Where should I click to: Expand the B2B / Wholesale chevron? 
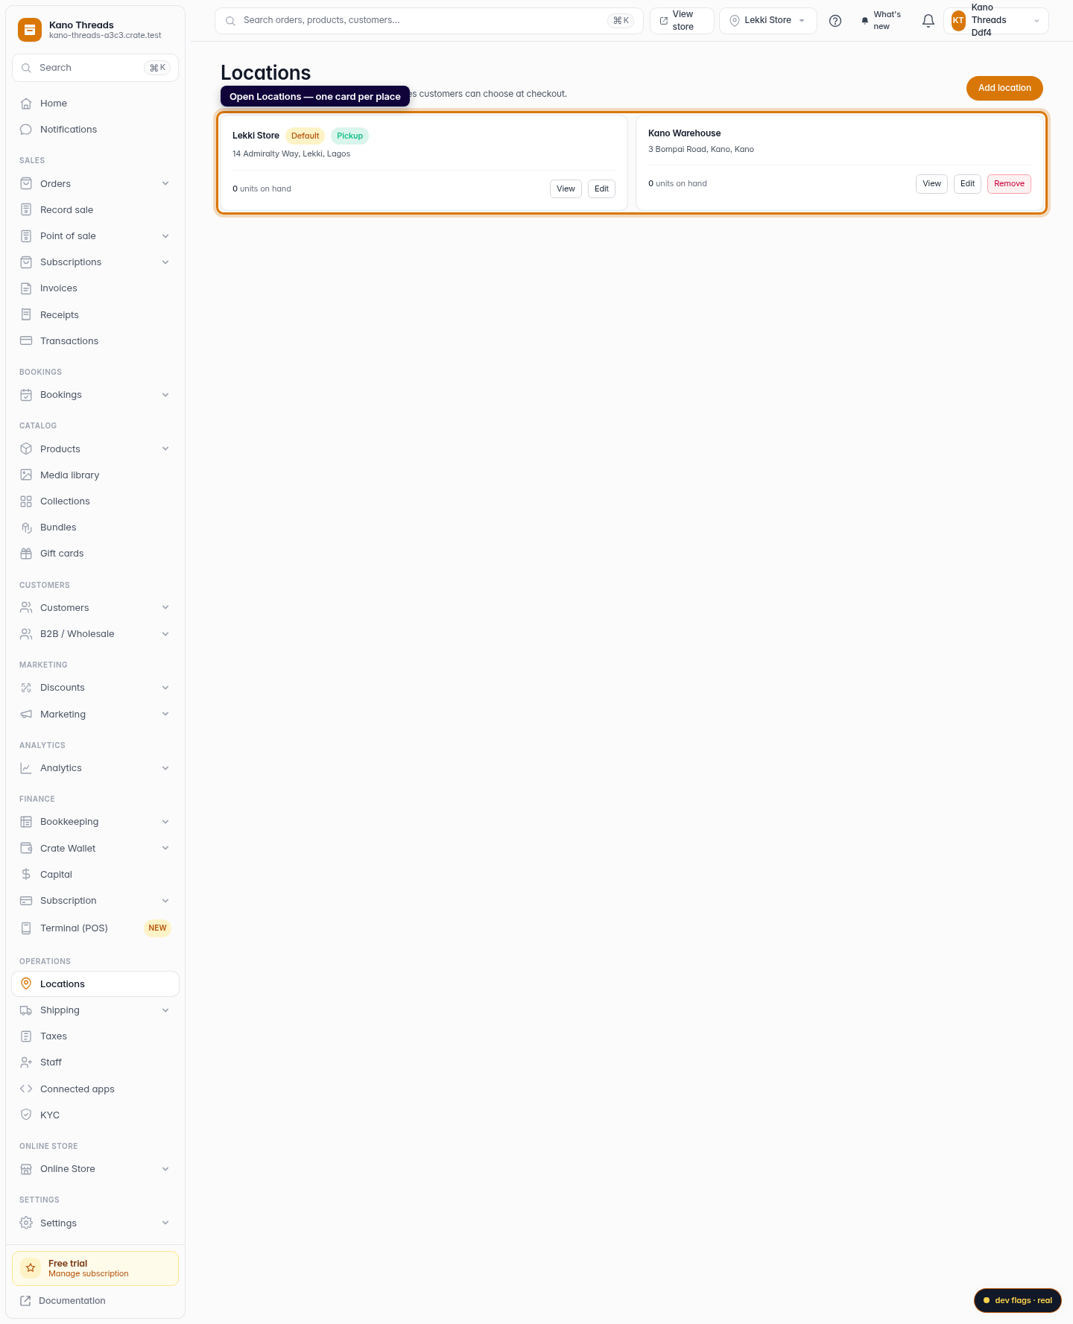165,634
